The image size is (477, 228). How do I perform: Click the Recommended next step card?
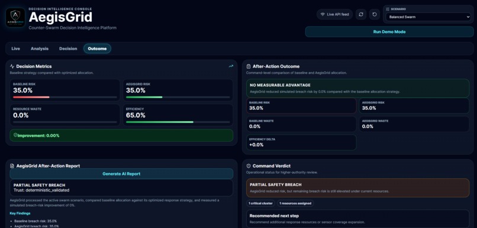[357, 219]
